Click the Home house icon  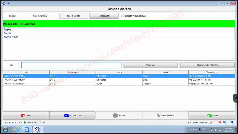[116, 115]
